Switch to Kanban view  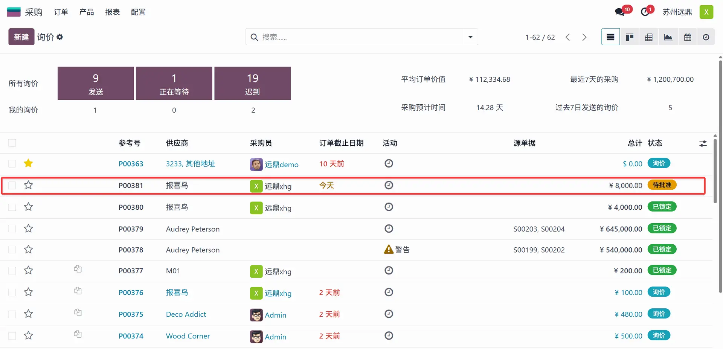629,37
